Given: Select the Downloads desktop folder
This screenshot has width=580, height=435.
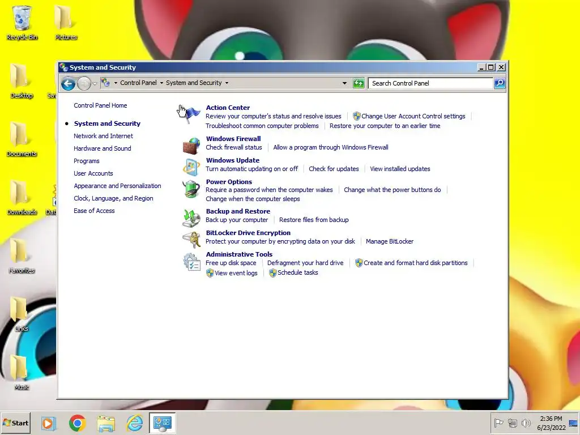Looking at the screenshot, I should pos(22,198).
